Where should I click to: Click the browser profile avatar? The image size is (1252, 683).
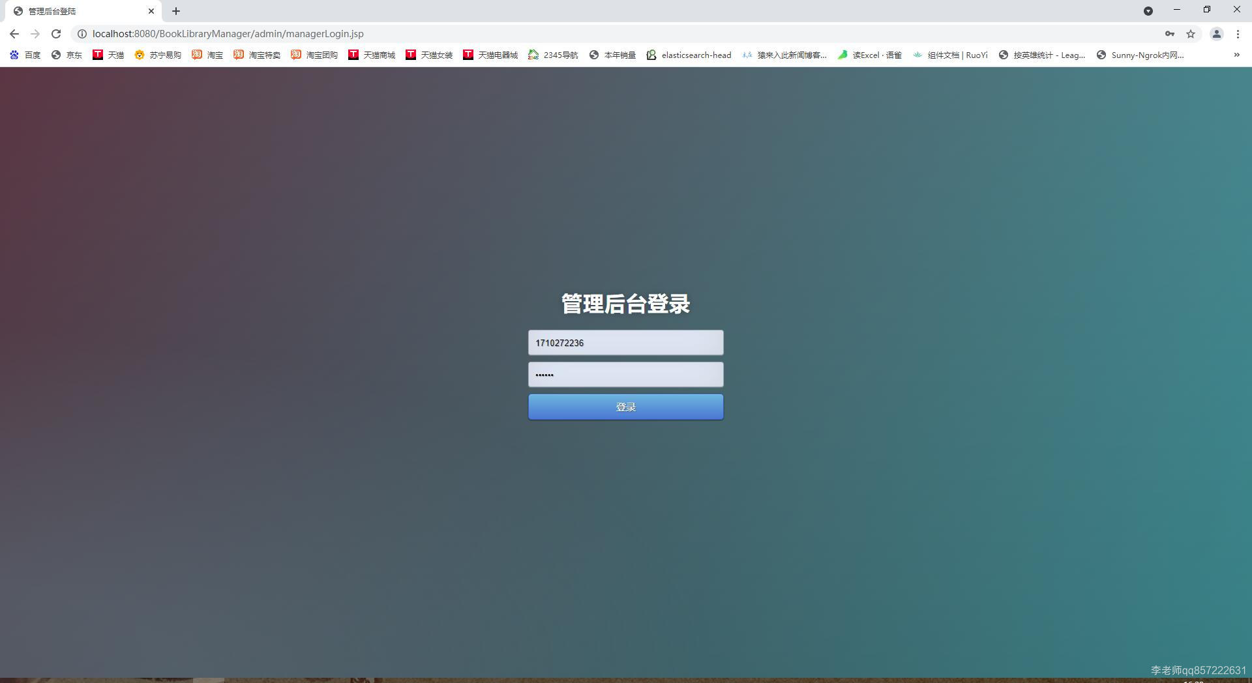pos(1217,33)
